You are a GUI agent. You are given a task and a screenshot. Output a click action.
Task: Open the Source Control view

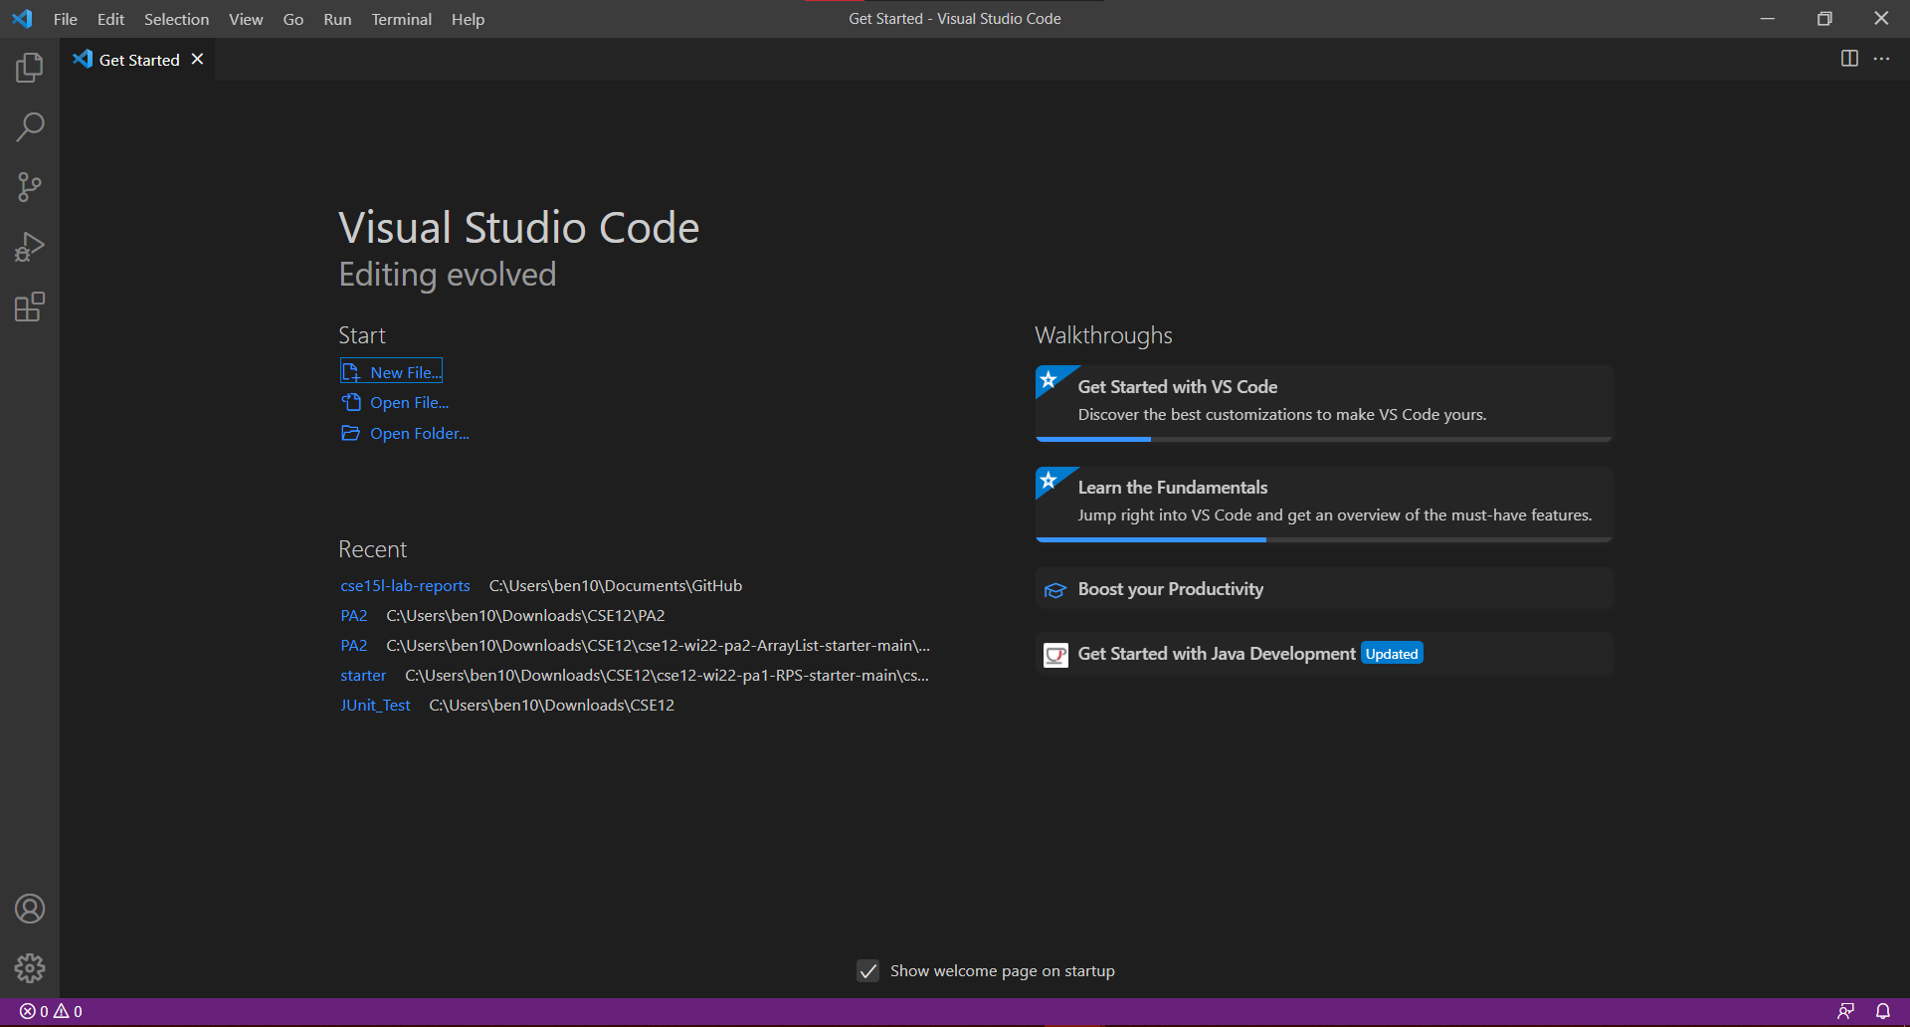(30, 187)
